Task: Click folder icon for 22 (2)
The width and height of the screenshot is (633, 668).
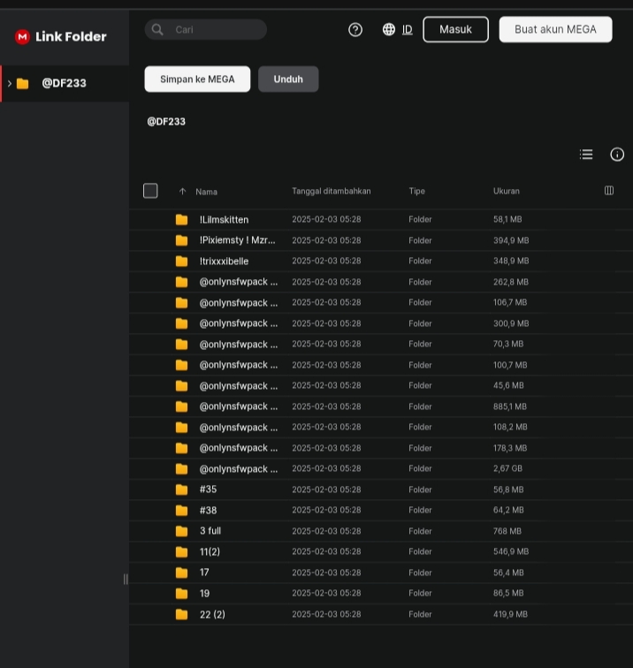Action: tap(181, 614)
